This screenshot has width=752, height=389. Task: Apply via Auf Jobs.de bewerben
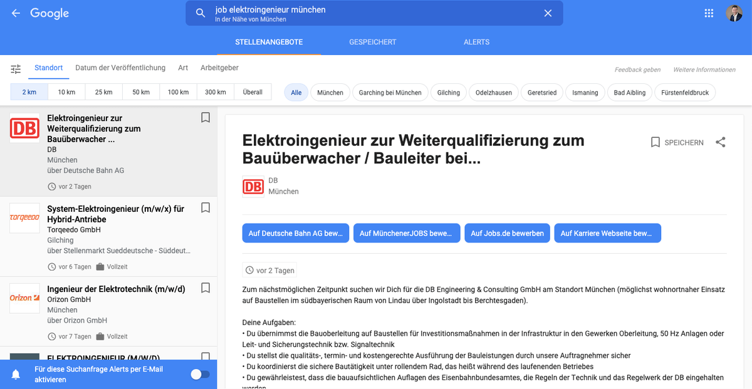[x=508, y=233]
